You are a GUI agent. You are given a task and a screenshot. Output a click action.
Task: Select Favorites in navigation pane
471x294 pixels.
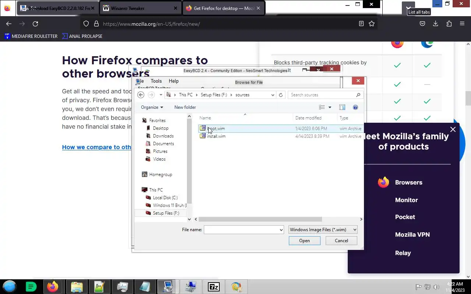pyautogui.click(x=157, y=121)
